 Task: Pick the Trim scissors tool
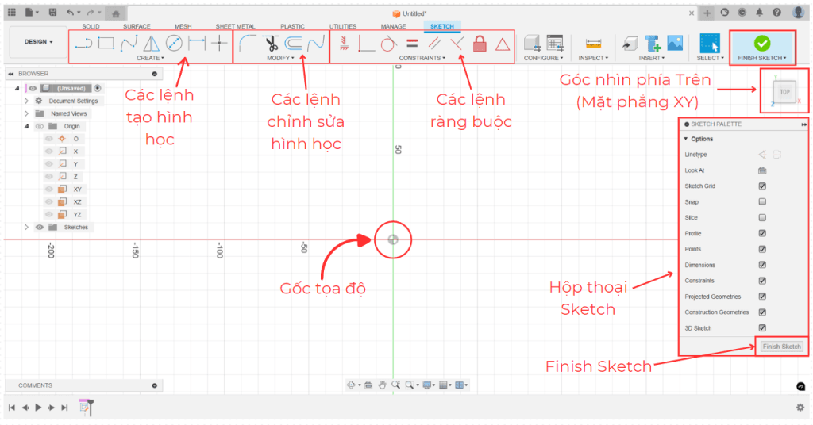tap(272, 44)
